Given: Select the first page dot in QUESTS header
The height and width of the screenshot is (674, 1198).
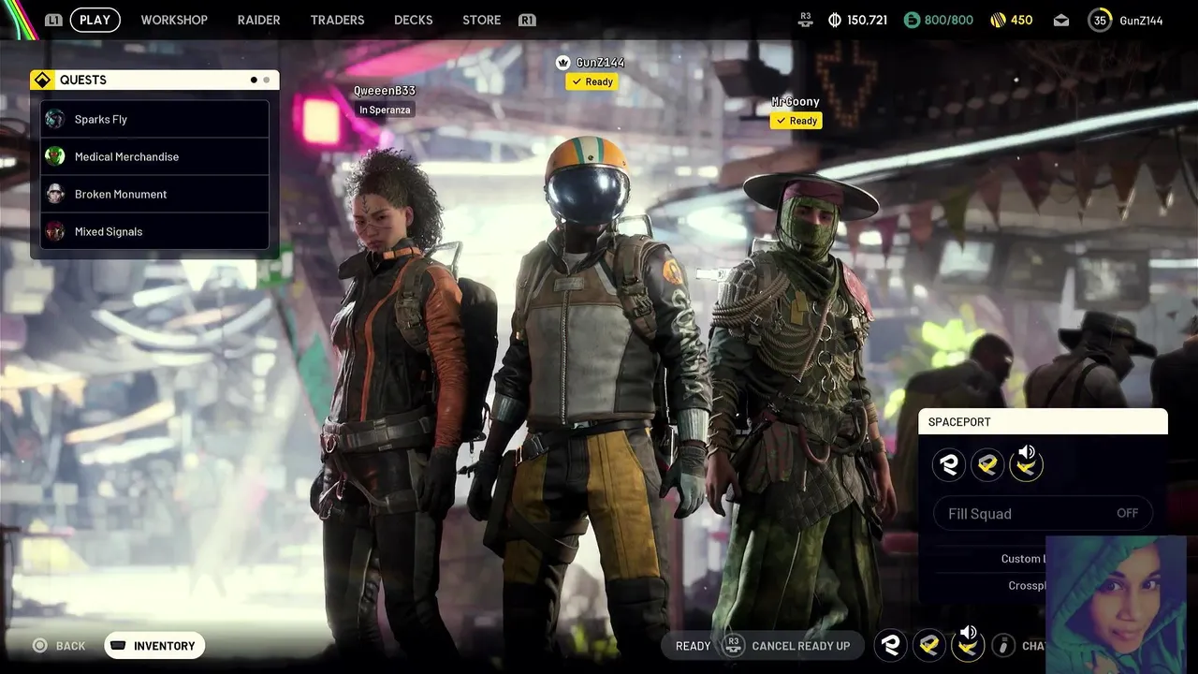Looking at the screenshot, I should coord(254,80).
